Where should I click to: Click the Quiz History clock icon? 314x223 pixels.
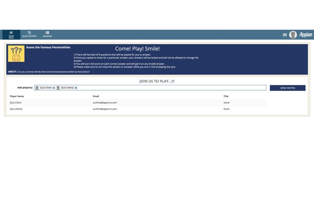tap(29, 33)
